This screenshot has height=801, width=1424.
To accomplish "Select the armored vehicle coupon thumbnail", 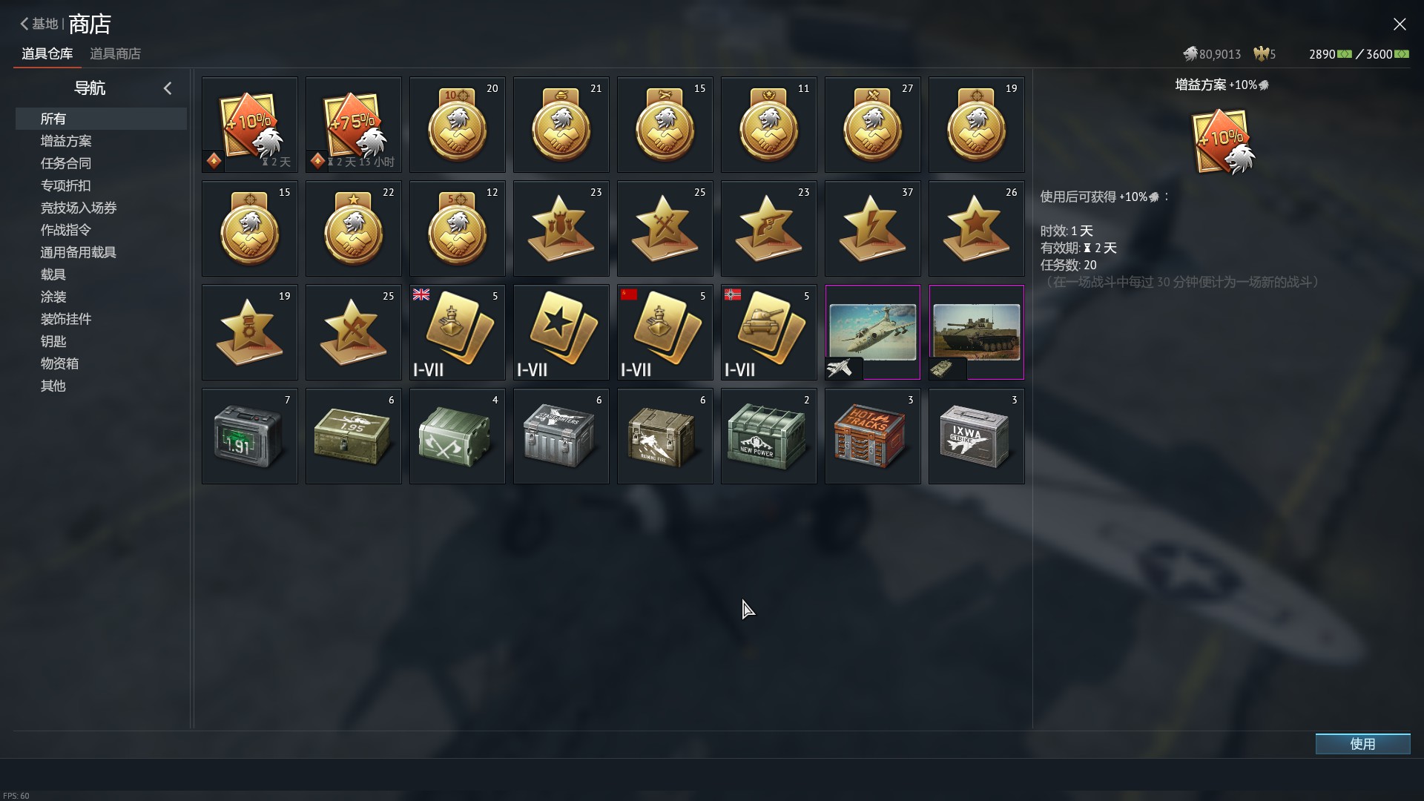I will click(x=977, y=332).
